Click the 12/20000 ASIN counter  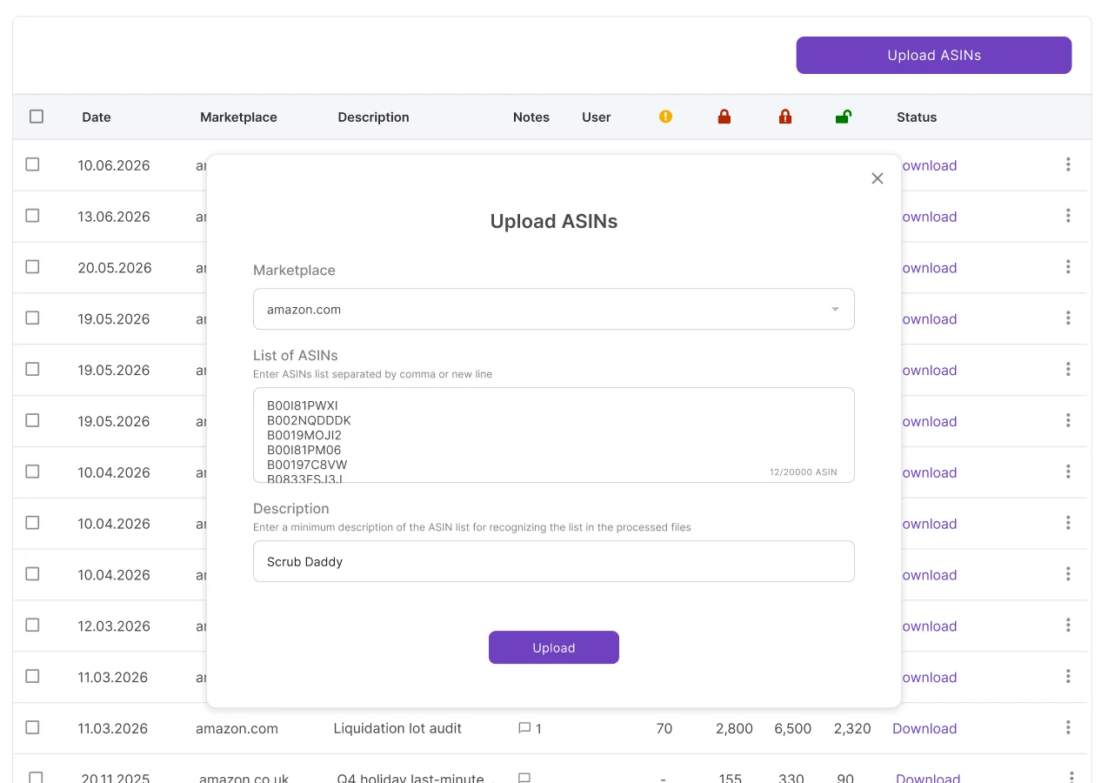coord(803,472)
